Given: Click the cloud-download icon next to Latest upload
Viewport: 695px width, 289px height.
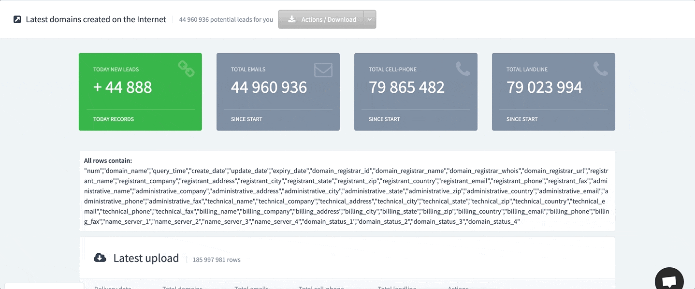Looking at the screenshot, I should click(x=100, y=257).
